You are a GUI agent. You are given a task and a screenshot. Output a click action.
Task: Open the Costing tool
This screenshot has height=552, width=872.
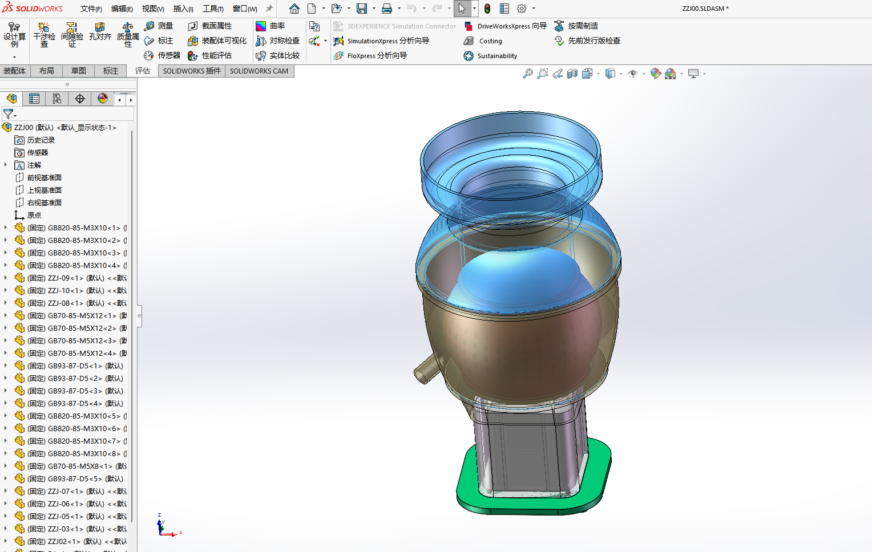(x=483, y=41)
